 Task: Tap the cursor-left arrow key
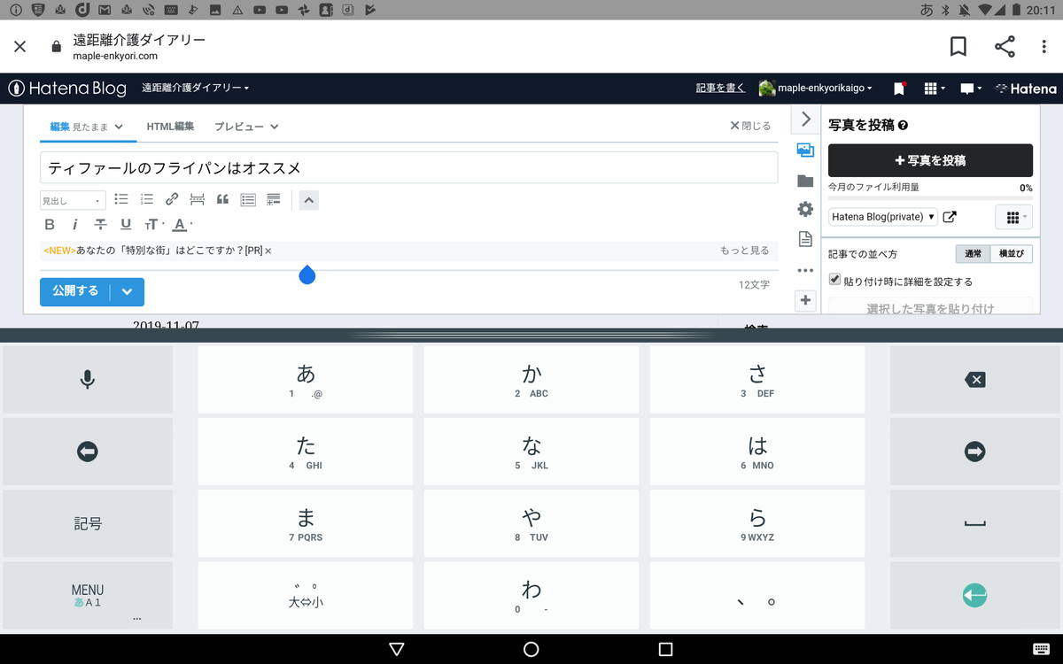(x=87, y=452)
